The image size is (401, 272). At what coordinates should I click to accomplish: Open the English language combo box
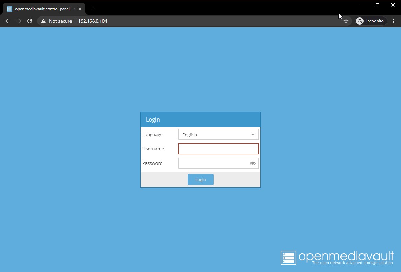pyautogui.click(x=214, y=135)
